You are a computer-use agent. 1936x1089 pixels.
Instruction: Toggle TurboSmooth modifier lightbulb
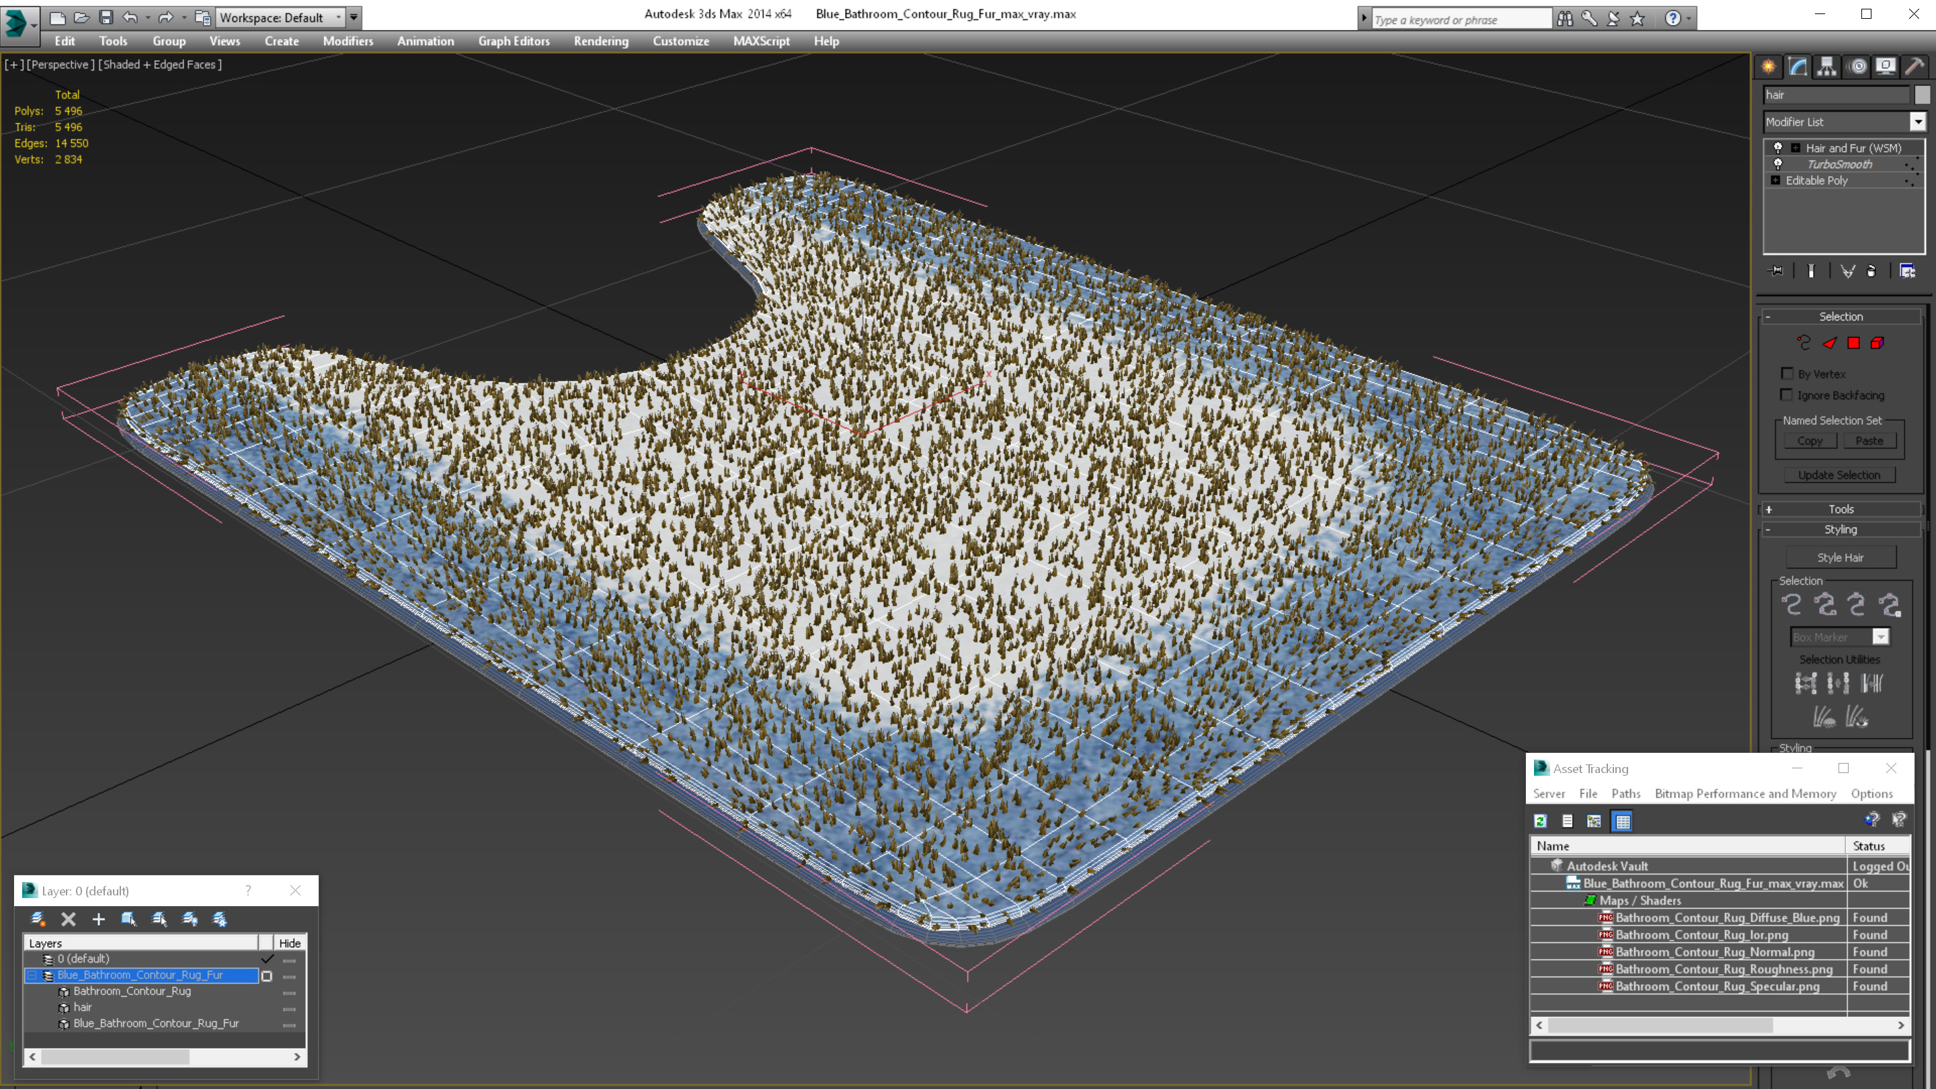pyautogui.click(x=1778, y=164)
